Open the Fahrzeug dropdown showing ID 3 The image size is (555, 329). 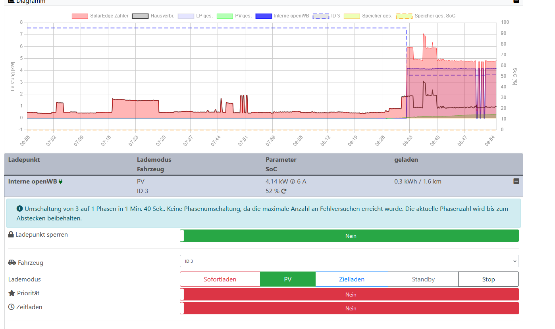[x=349, y=261]
